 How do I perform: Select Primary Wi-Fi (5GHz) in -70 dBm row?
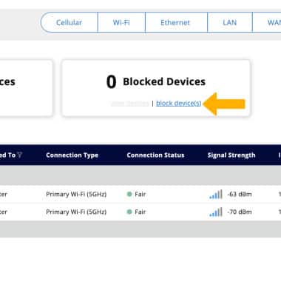click(76, 212)
